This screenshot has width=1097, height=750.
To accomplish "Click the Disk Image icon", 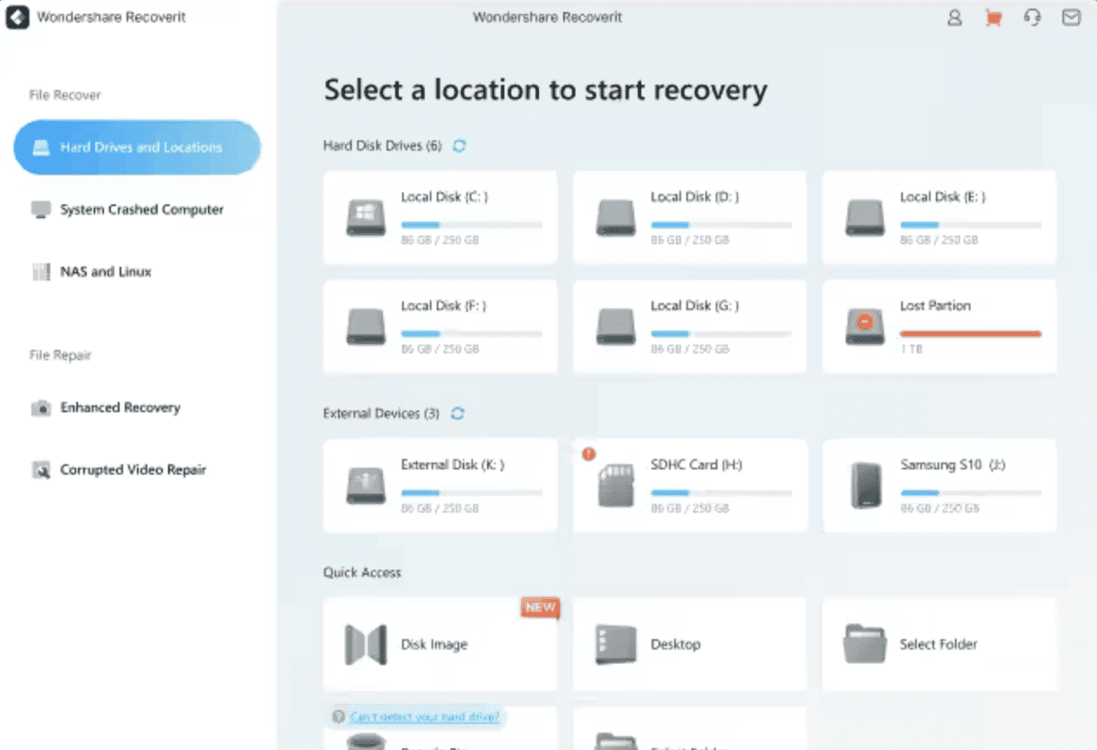I will (366, 644).
